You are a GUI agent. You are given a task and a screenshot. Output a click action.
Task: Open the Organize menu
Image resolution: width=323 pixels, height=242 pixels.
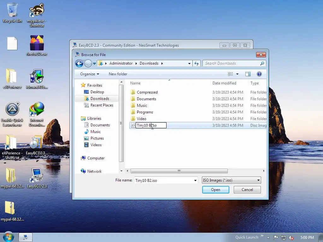pos(90,74)
